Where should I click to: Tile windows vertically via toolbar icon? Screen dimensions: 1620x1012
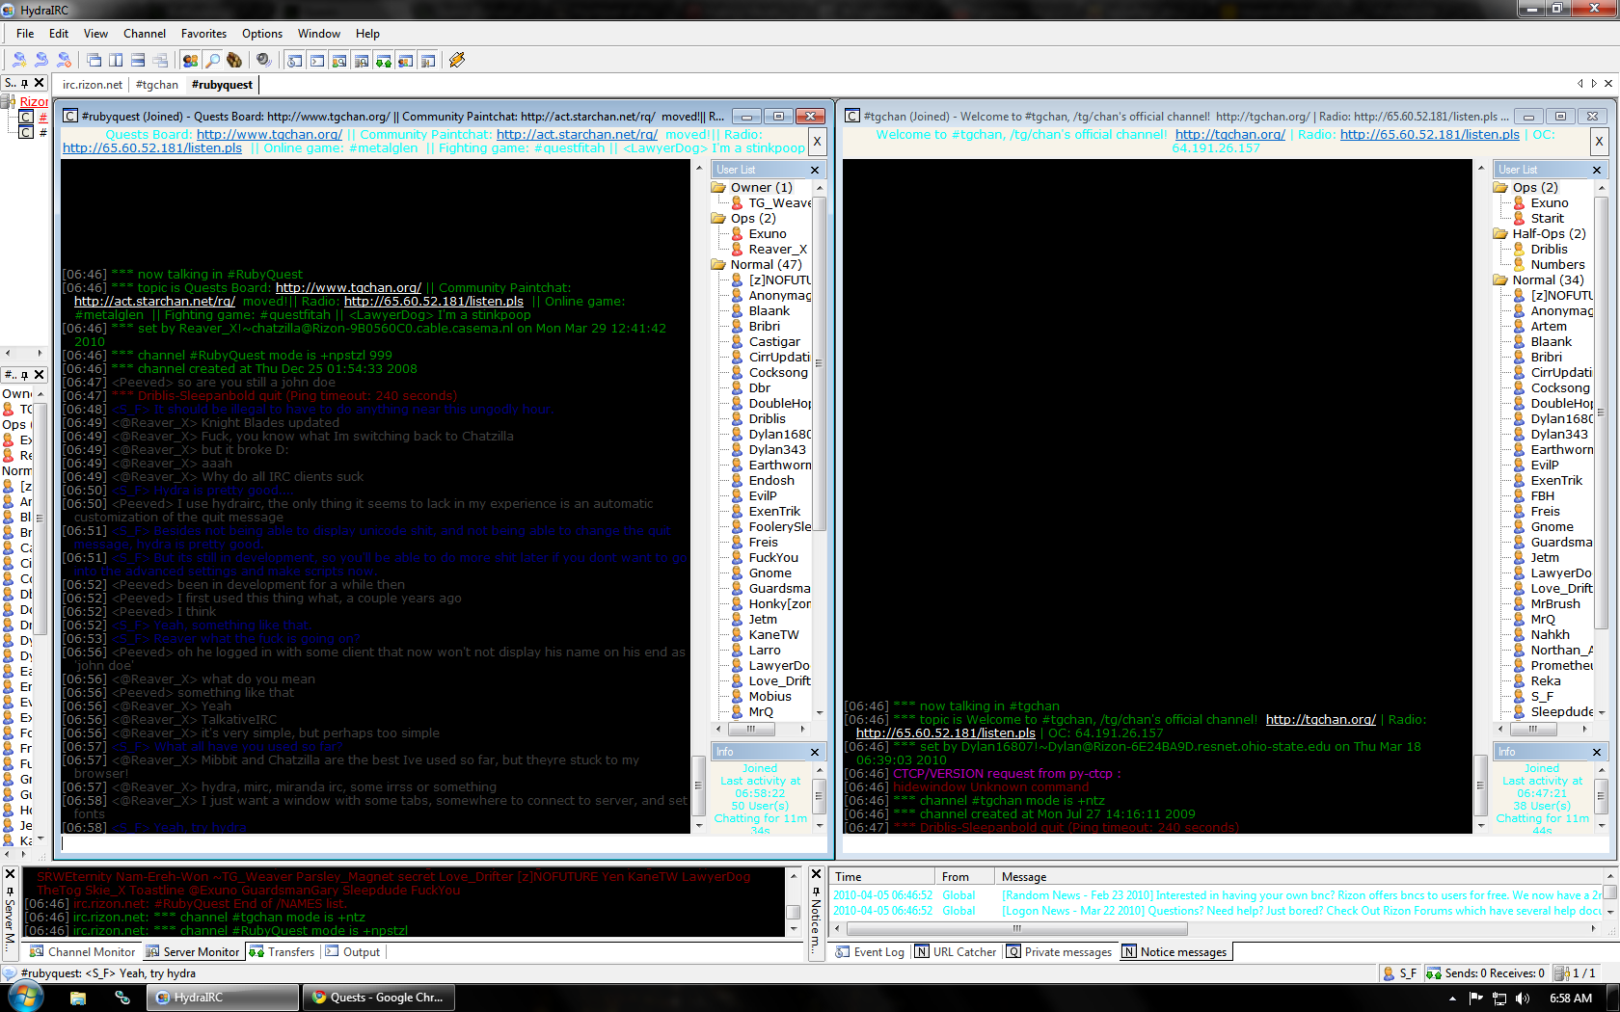click(116, 60)
